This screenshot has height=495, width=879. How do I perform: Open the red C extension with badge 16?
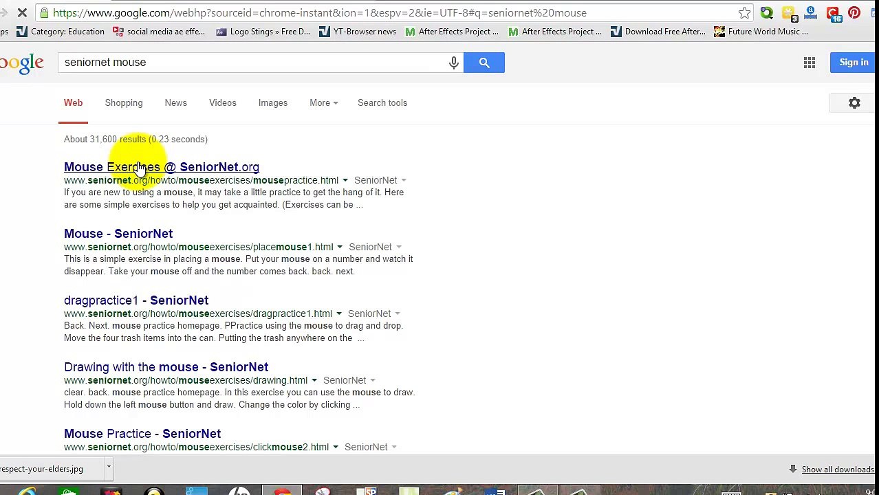833,13
